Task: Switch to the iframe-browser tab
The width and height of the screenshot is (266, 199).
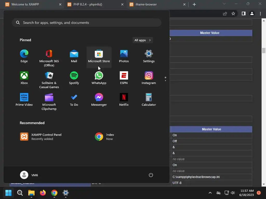Action: [156, 4]
